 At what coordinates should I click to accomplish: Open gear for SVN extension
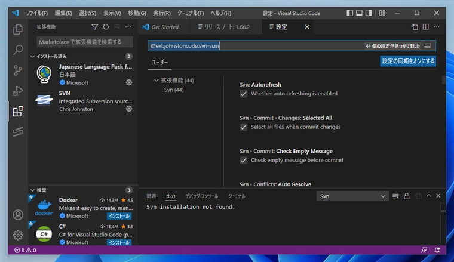tap(129, 109)
